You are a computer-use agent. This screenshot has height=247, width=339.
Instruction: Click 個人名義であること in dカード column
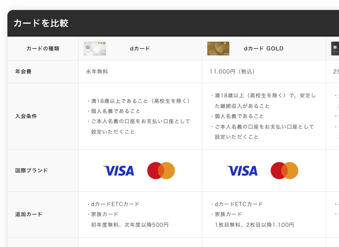pos(115,111)
